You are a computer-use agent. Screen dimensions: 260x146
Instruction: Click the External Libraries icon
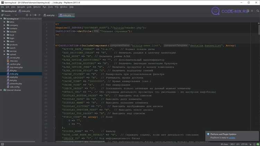tap(5, 90)
